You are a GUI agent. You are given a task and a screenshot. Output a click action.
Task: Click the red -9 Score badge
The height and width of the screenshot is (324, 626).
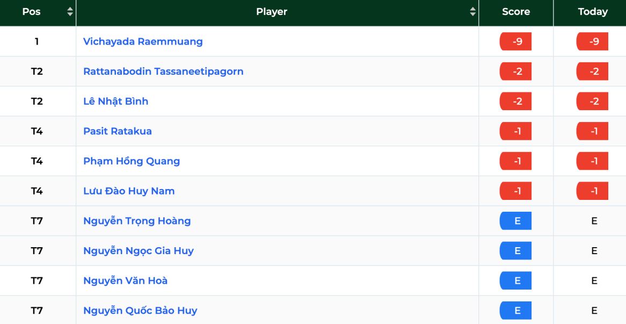pos(515,41)
